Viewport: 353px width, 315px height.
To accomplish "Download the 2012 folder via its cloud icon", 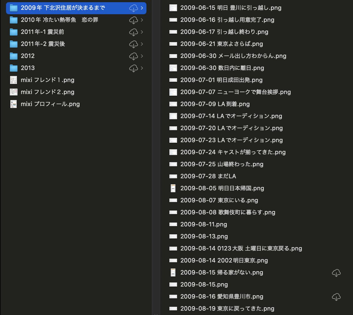I will pyautogui.click(x=134, y=56).
